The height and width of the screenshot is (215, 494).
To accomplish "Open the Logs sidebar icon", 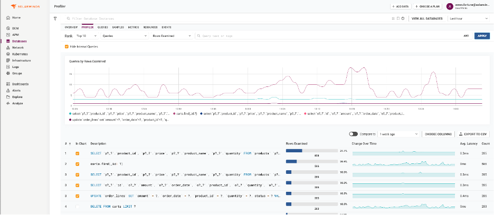I will (8, 67).
